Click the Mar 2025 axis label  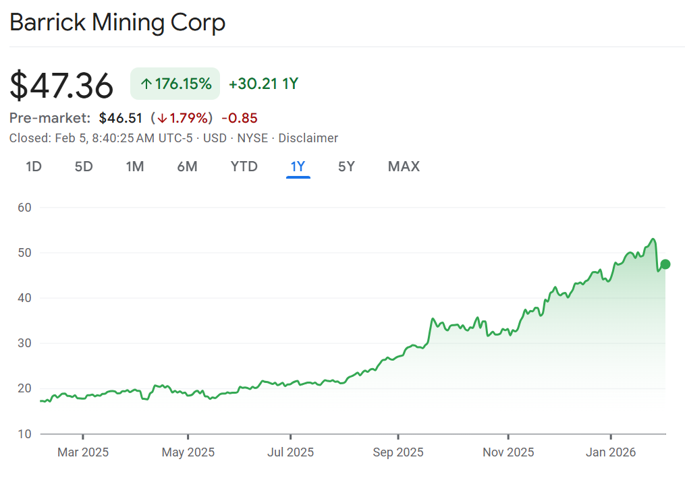coord(83,452)
